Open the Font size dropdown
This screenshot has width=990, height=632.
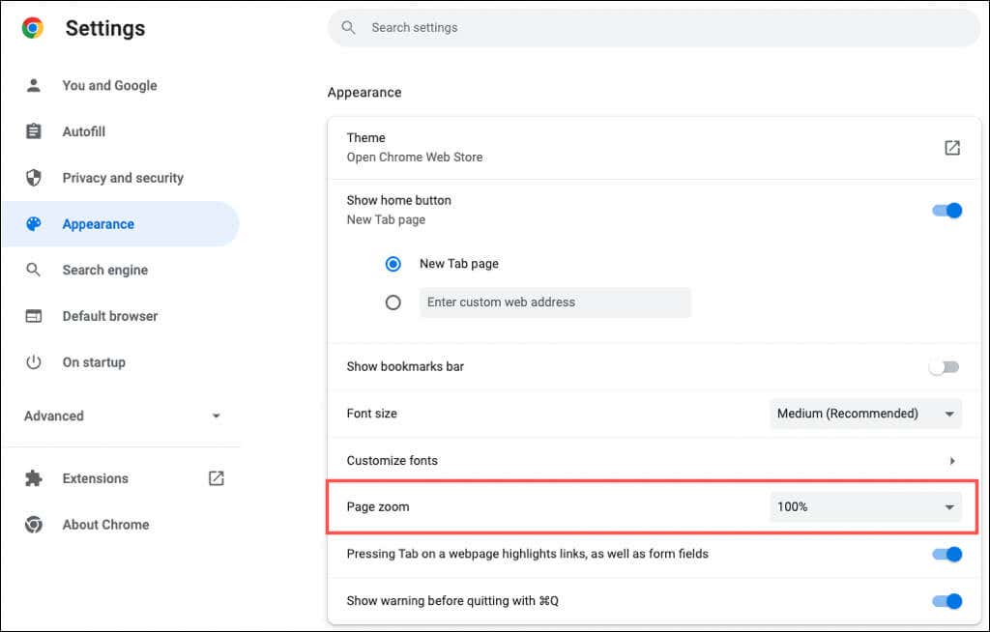coord(864,413)
